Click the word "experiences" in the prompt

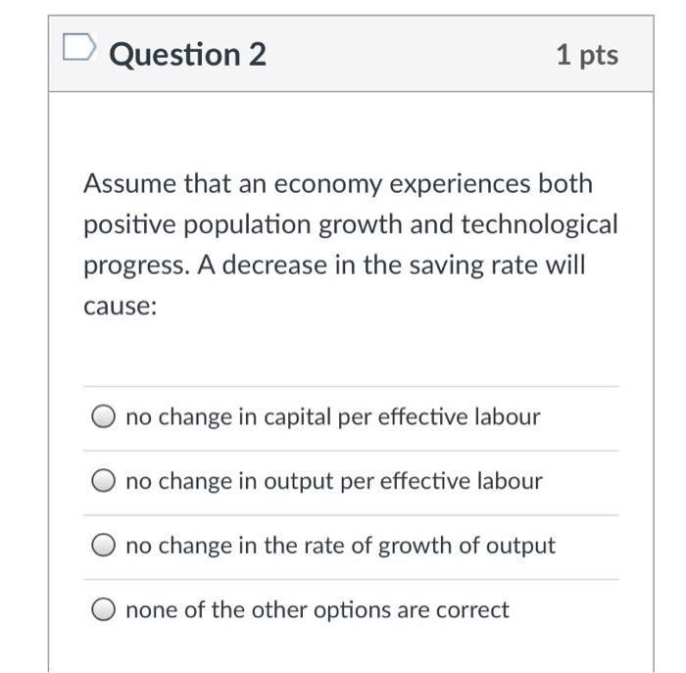[460, 184]
